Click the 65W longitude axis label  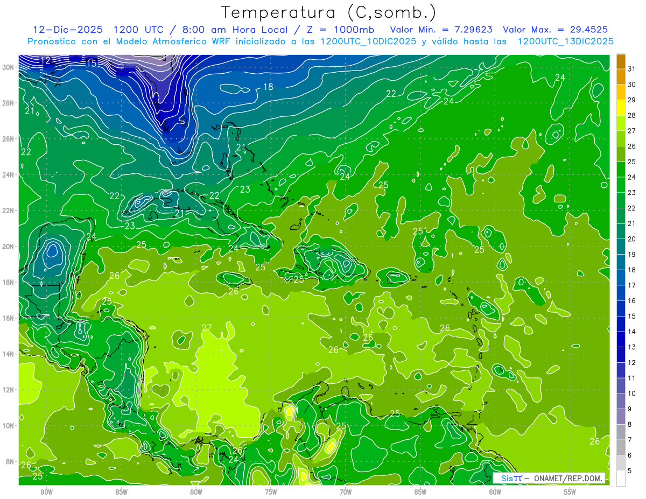(420, 491)
